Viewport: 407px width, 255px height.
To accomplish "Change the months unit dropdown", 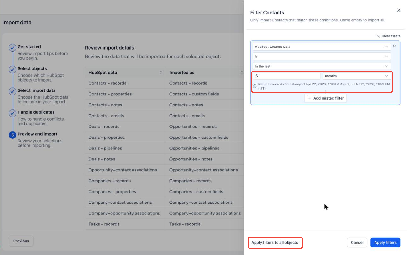I will [357, 76].
